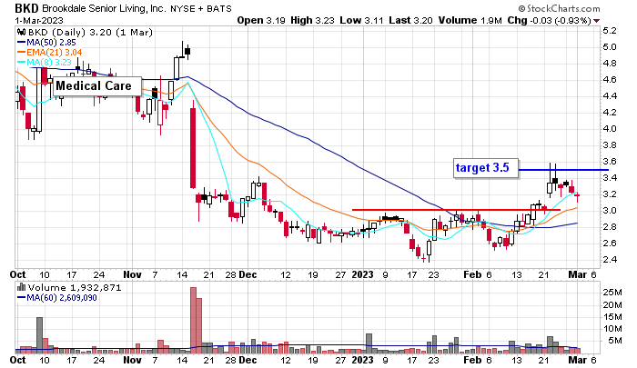Click the blue target line at 3.5
637x368 pixels.
(563, 170)
